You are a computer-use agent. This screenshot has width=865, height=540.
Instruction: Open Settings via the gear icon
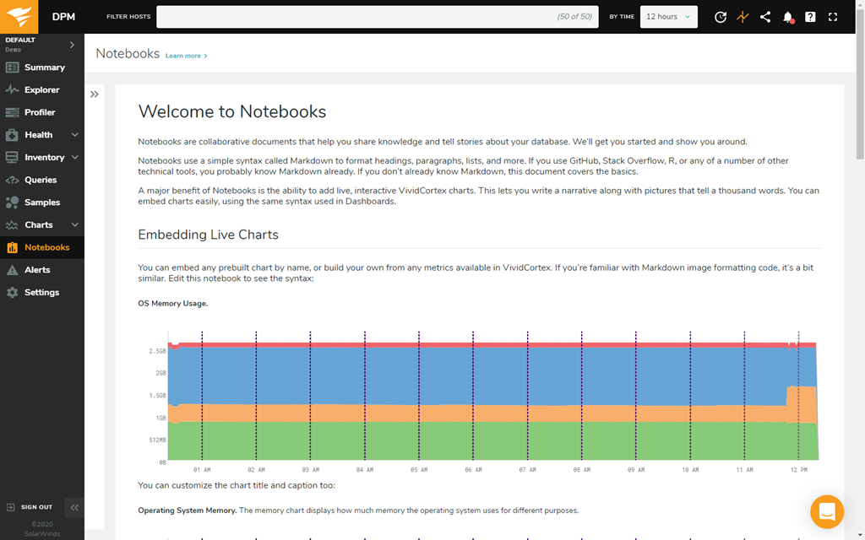12,293
